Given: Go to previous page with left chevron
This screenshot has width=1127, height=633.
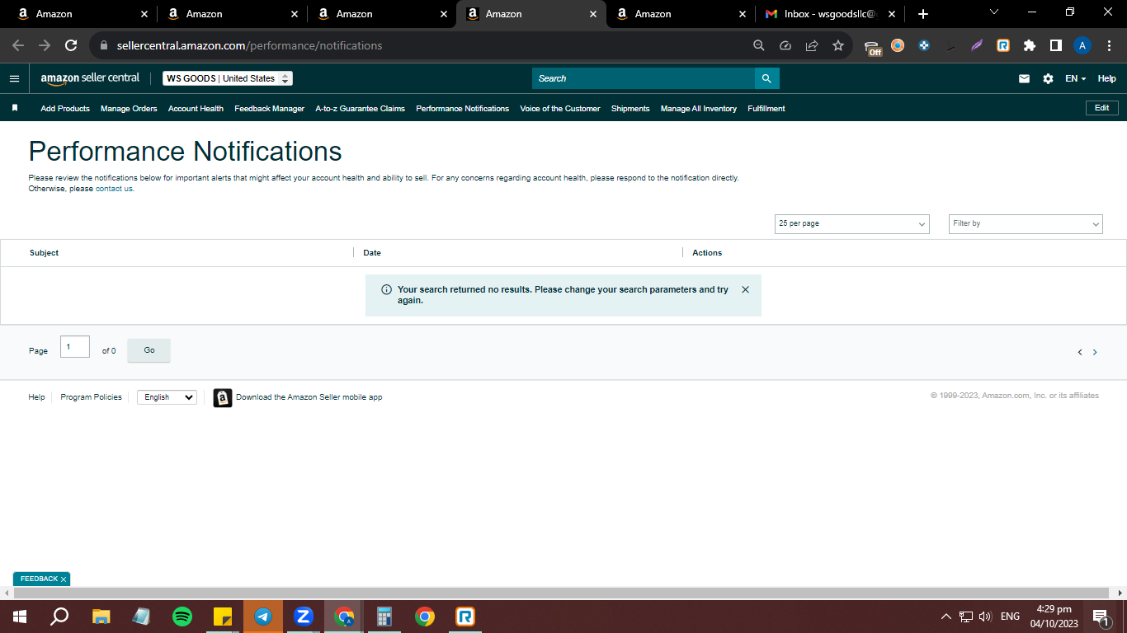Looking at the screenshot, I should [x=1079, y=352].
